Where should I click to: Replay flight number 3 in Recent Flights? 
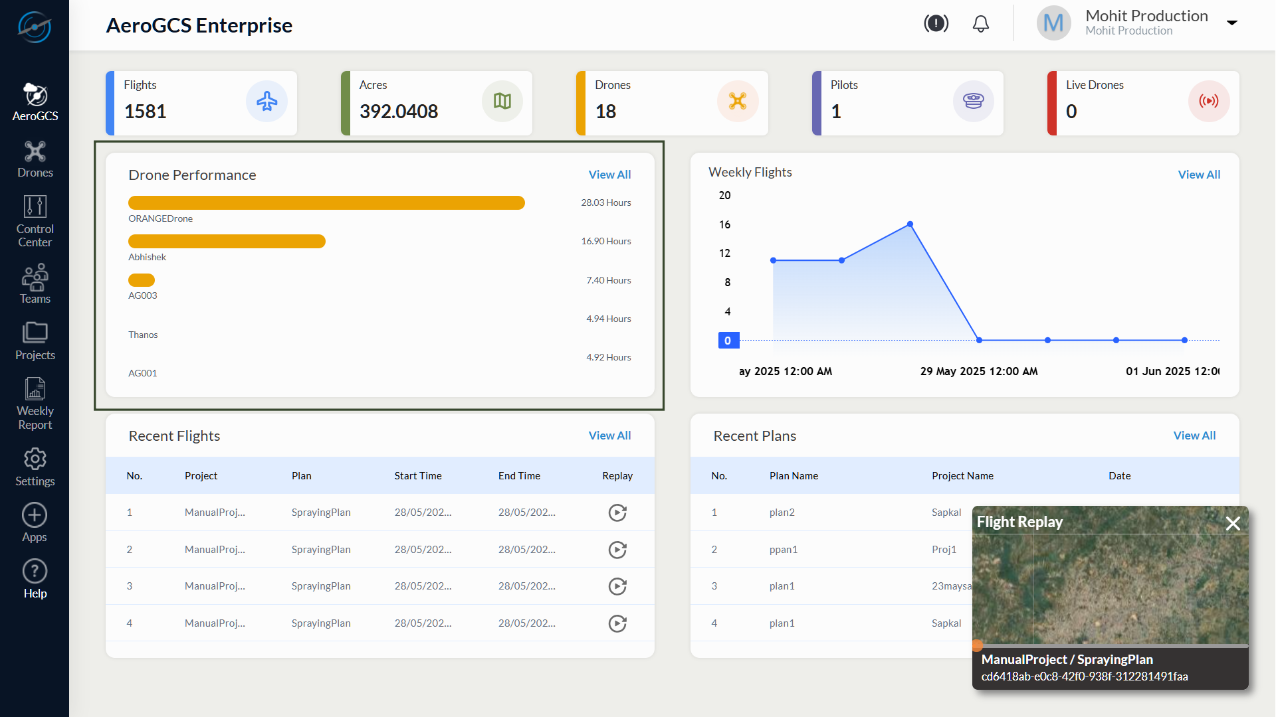(617, 586)
